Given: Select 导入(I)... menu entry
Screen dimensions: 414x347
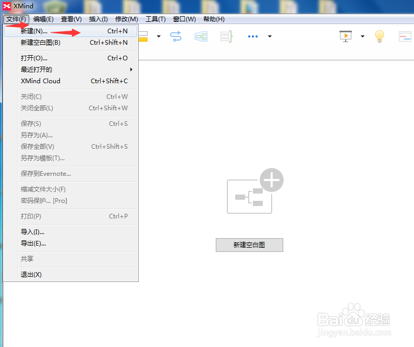Looking at the screenshot, I should (71, 232).
